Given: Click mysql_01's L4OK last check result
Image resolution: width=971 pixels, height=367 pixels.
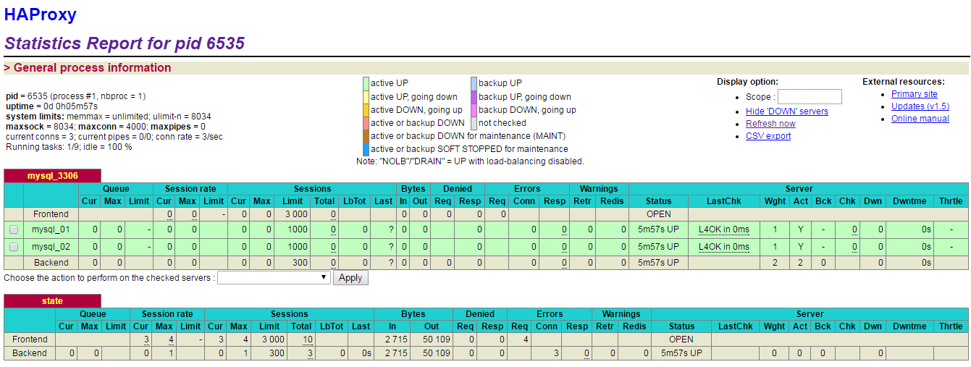Looking at the screenshot, I should [x=723, y=230].
